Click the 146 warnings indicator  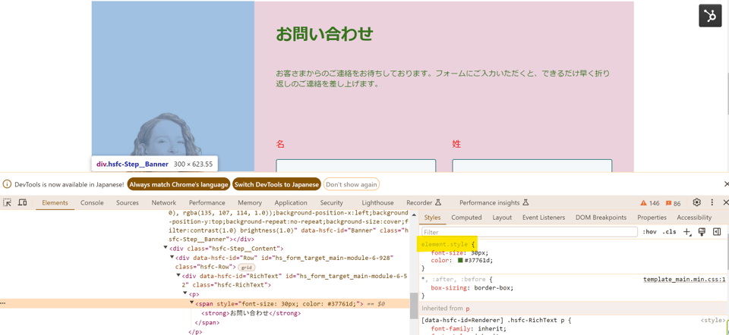650,203
